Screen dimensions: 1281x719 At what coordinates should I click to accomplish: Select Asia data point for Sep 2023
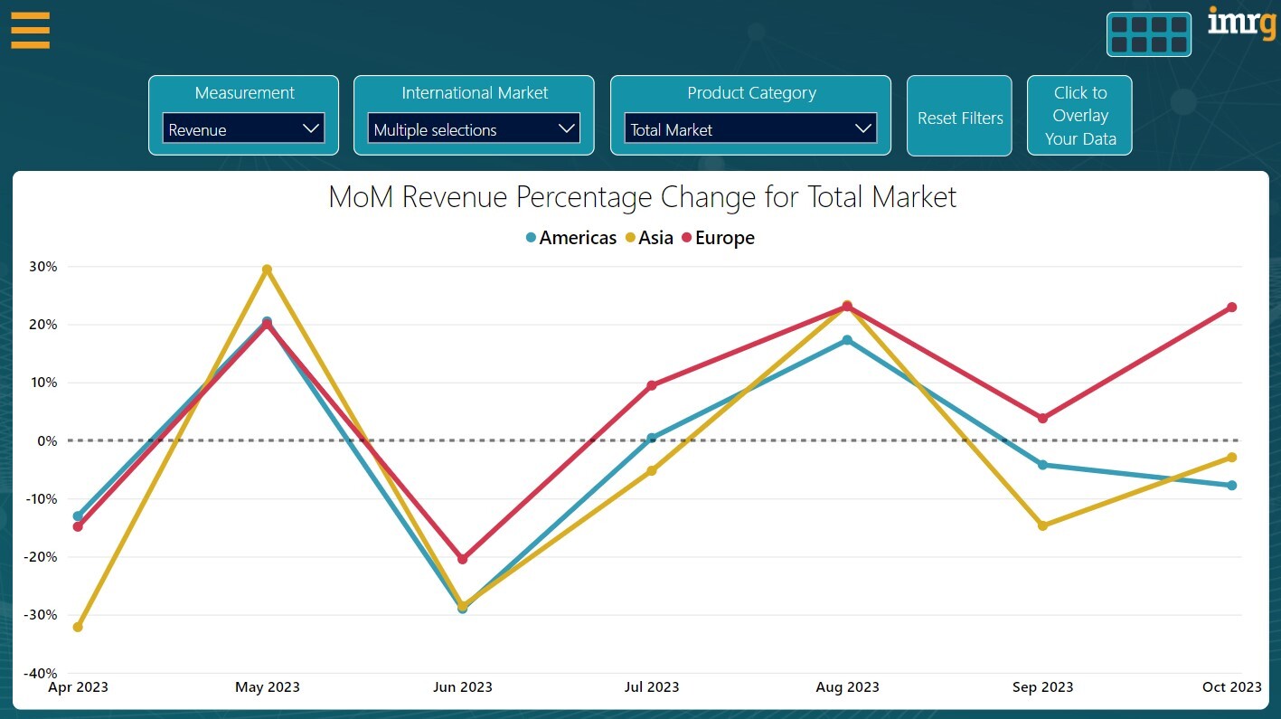1042,525
